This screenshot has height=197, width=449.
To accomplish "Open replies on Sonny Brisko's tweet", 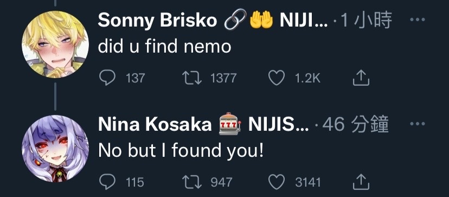I will (x=108, y=78).
